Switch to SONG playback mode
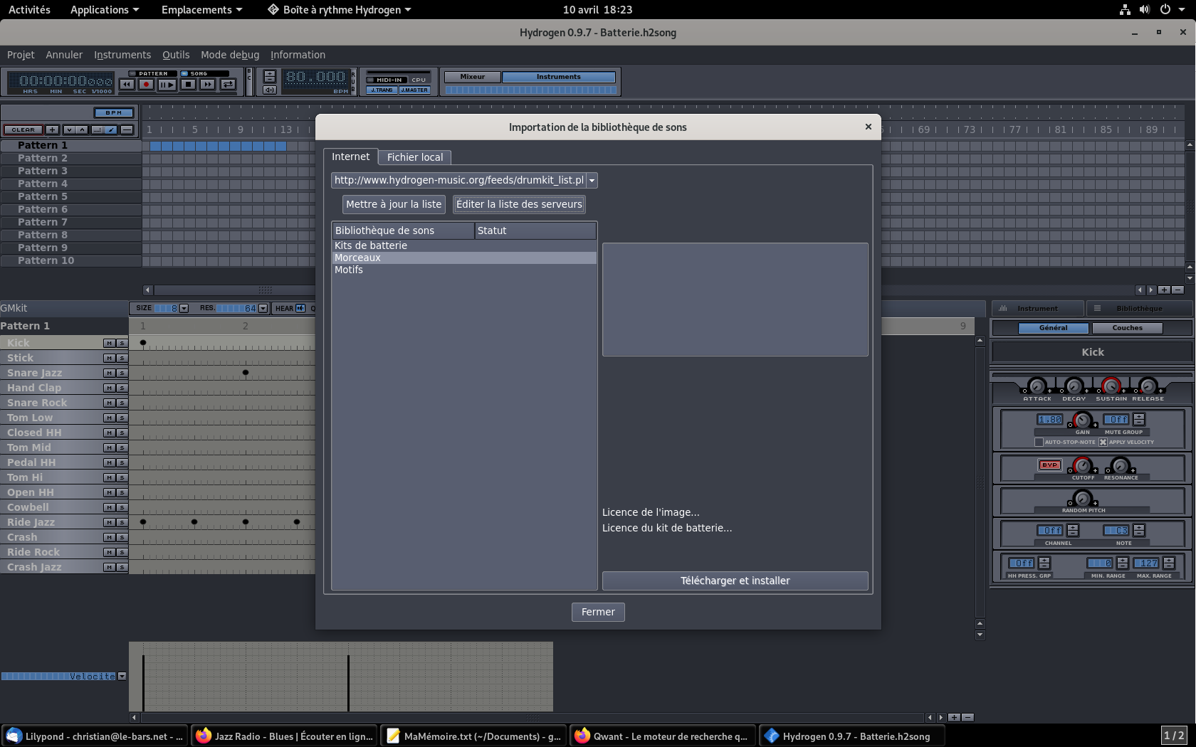Viewport: 1196px width, 747px height. 204,73
